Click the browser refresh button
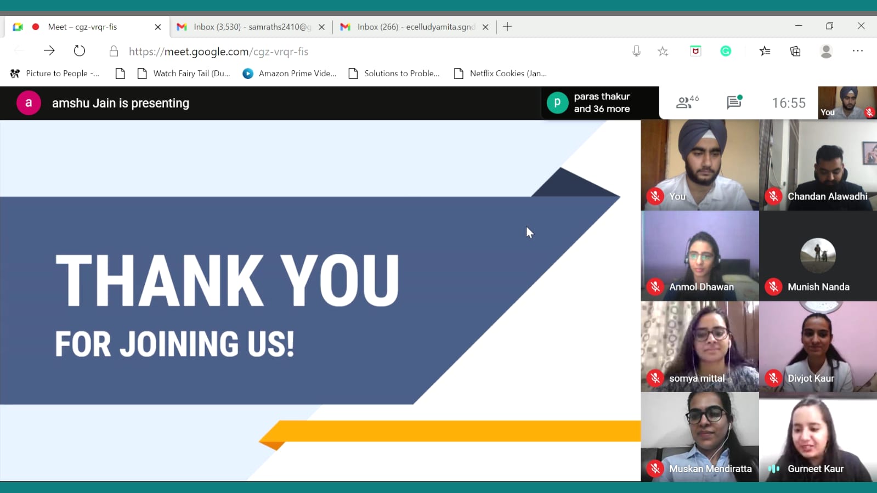The width and height of the screenshot is (877, 493). tap(80, 51)
